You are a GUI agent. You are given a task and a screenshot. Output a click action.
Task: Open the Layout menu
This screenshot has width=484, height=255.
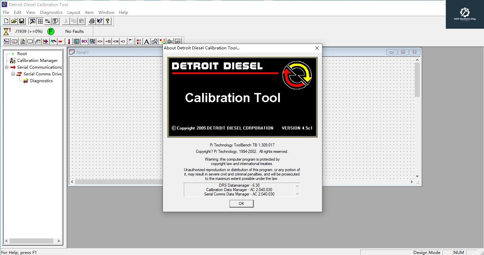pos(74,12)
